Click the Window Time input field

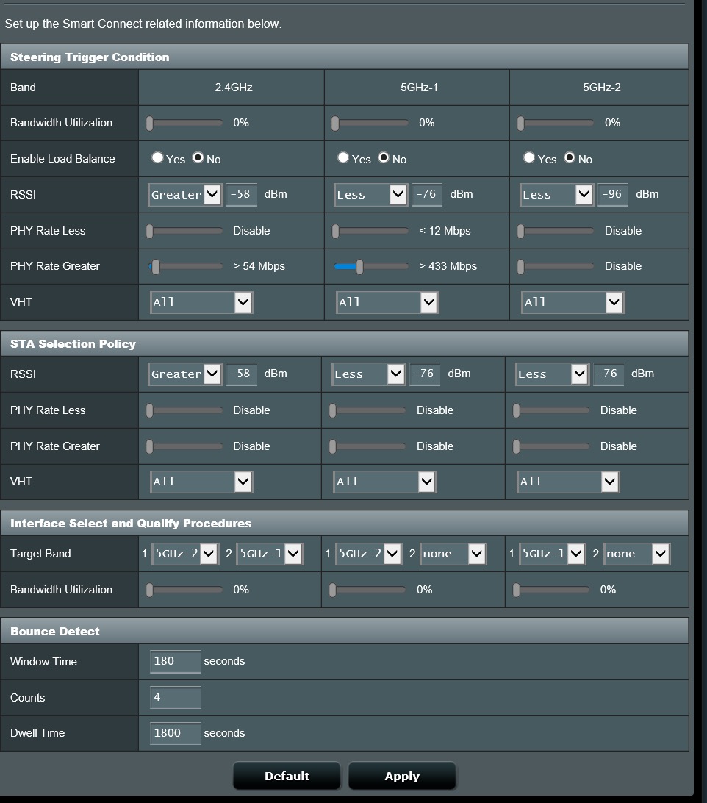click(175, 662)
